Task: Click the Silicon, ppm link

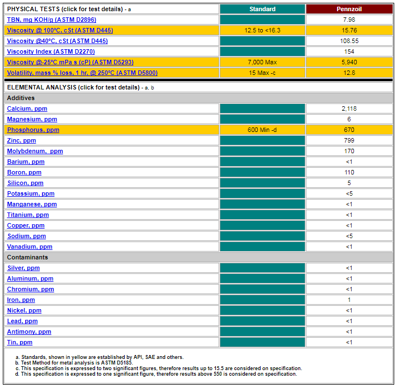Action: (x=25, y=183)
